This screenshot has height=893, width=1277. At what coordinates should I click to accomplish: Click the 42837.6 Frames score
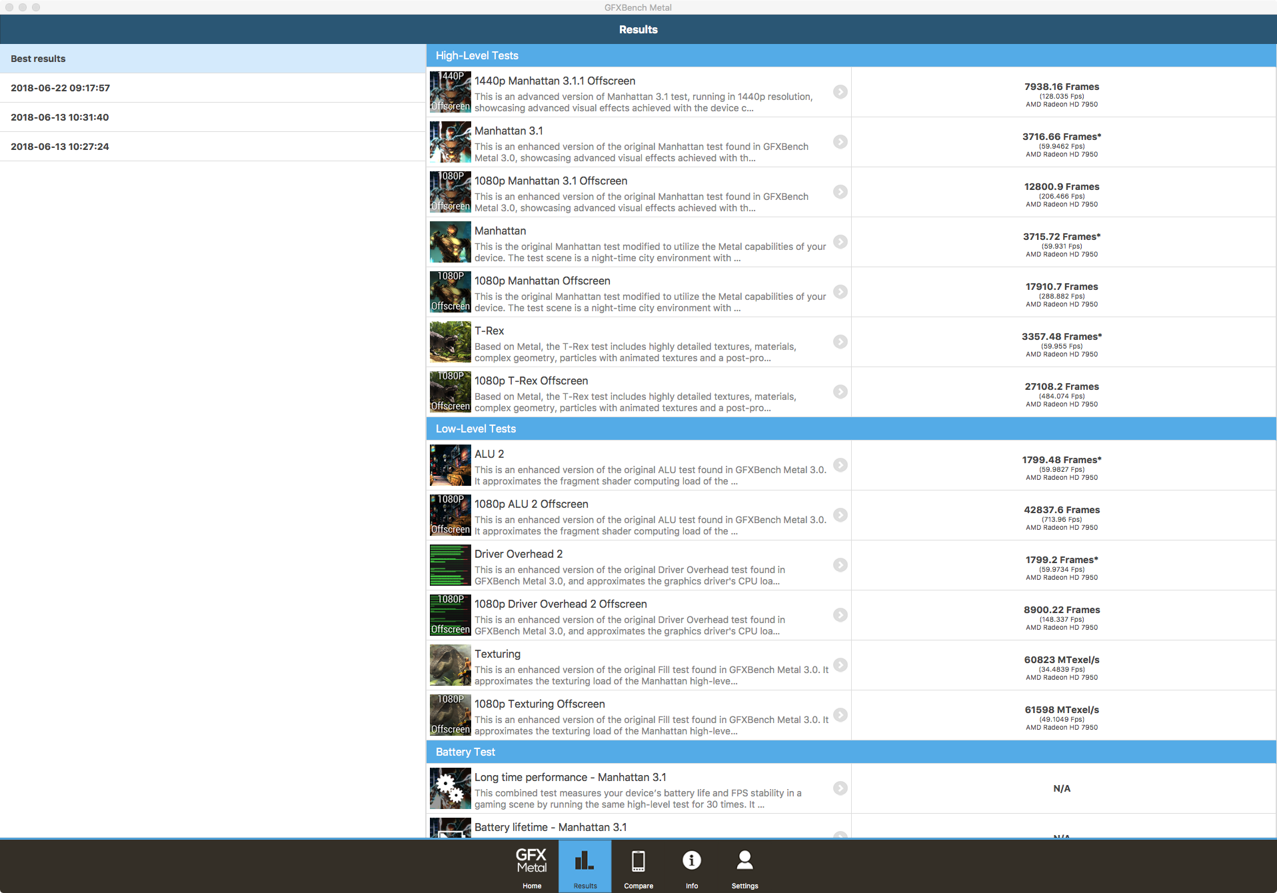pyautogui.click(x=1062, y=510)
